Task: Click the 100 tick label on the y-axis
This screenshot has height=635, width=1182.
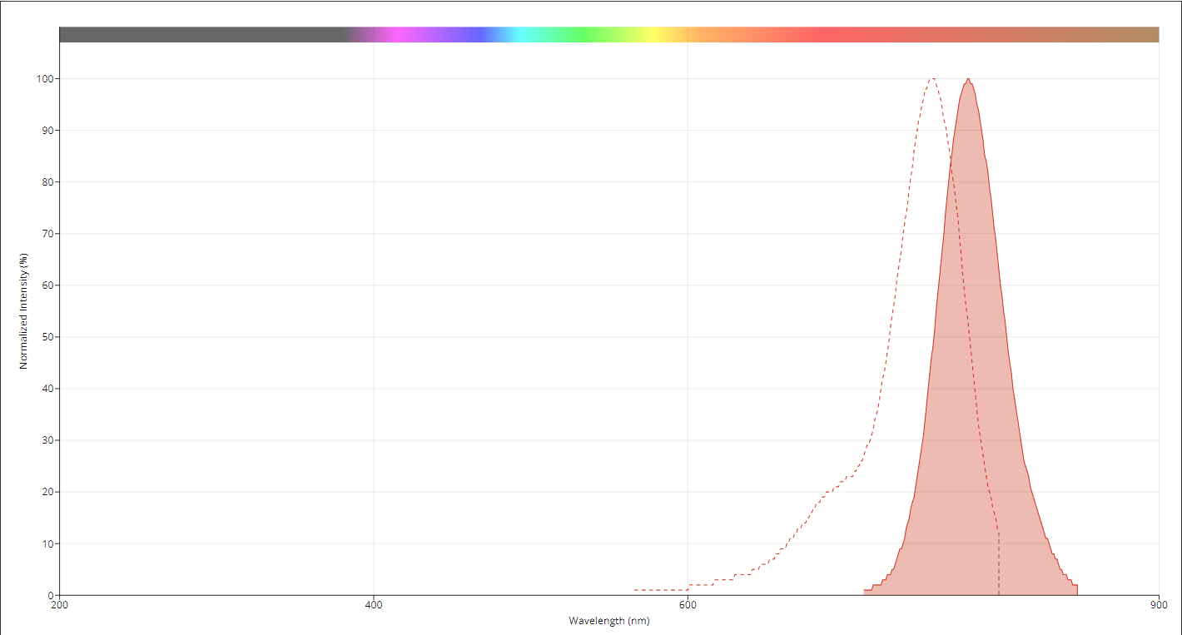Action: (42, 79)
